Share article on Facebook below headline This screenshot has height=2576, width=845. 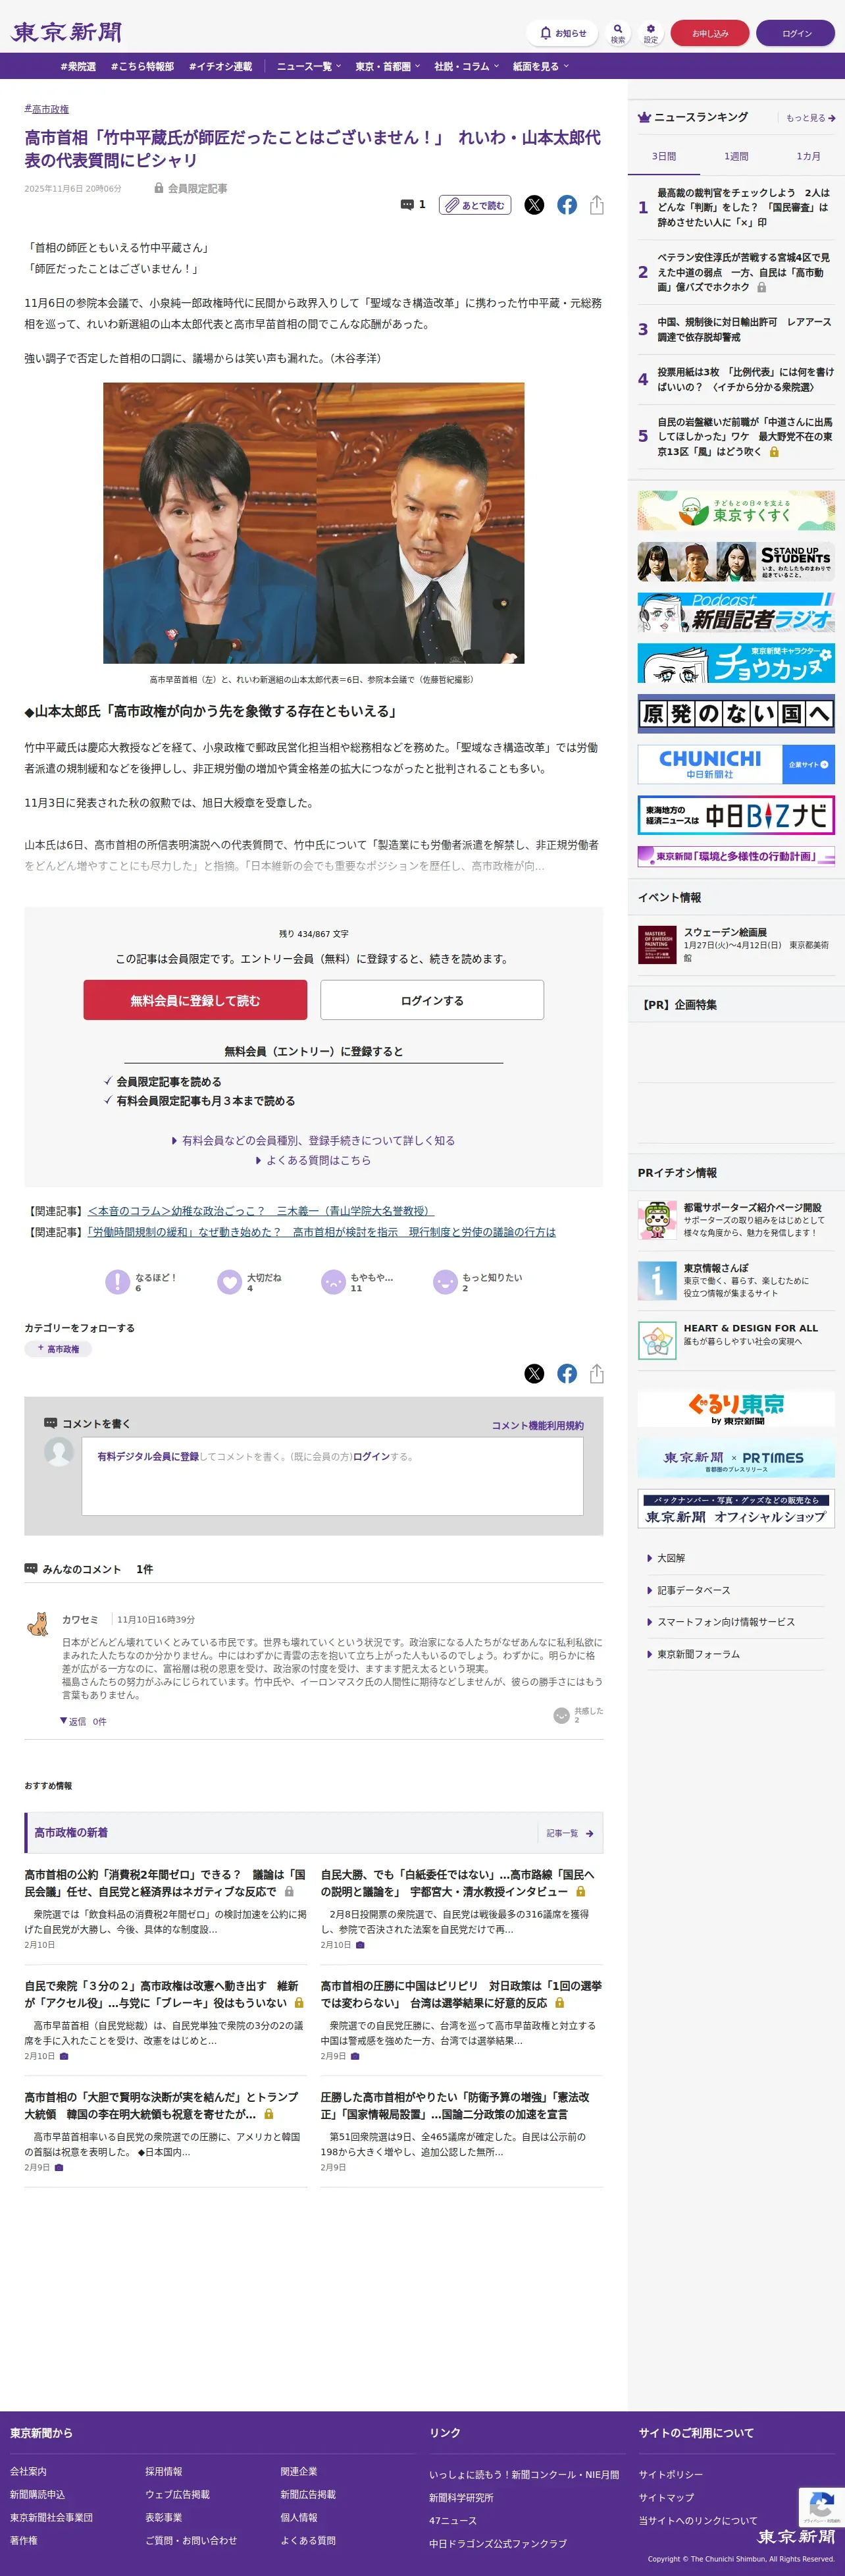tap(567, 205)
